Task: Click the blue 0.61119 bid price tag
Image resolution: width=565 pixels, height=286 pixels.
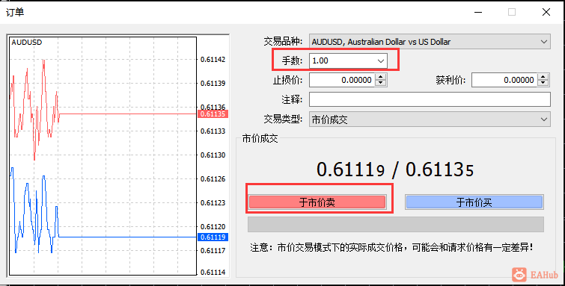Action: pyautogui.click(x=213, y=237)
